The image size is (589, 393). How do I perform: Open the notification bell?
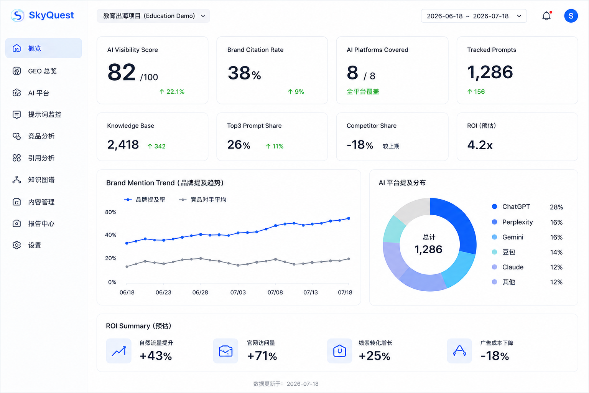click(x=546, y=16)
